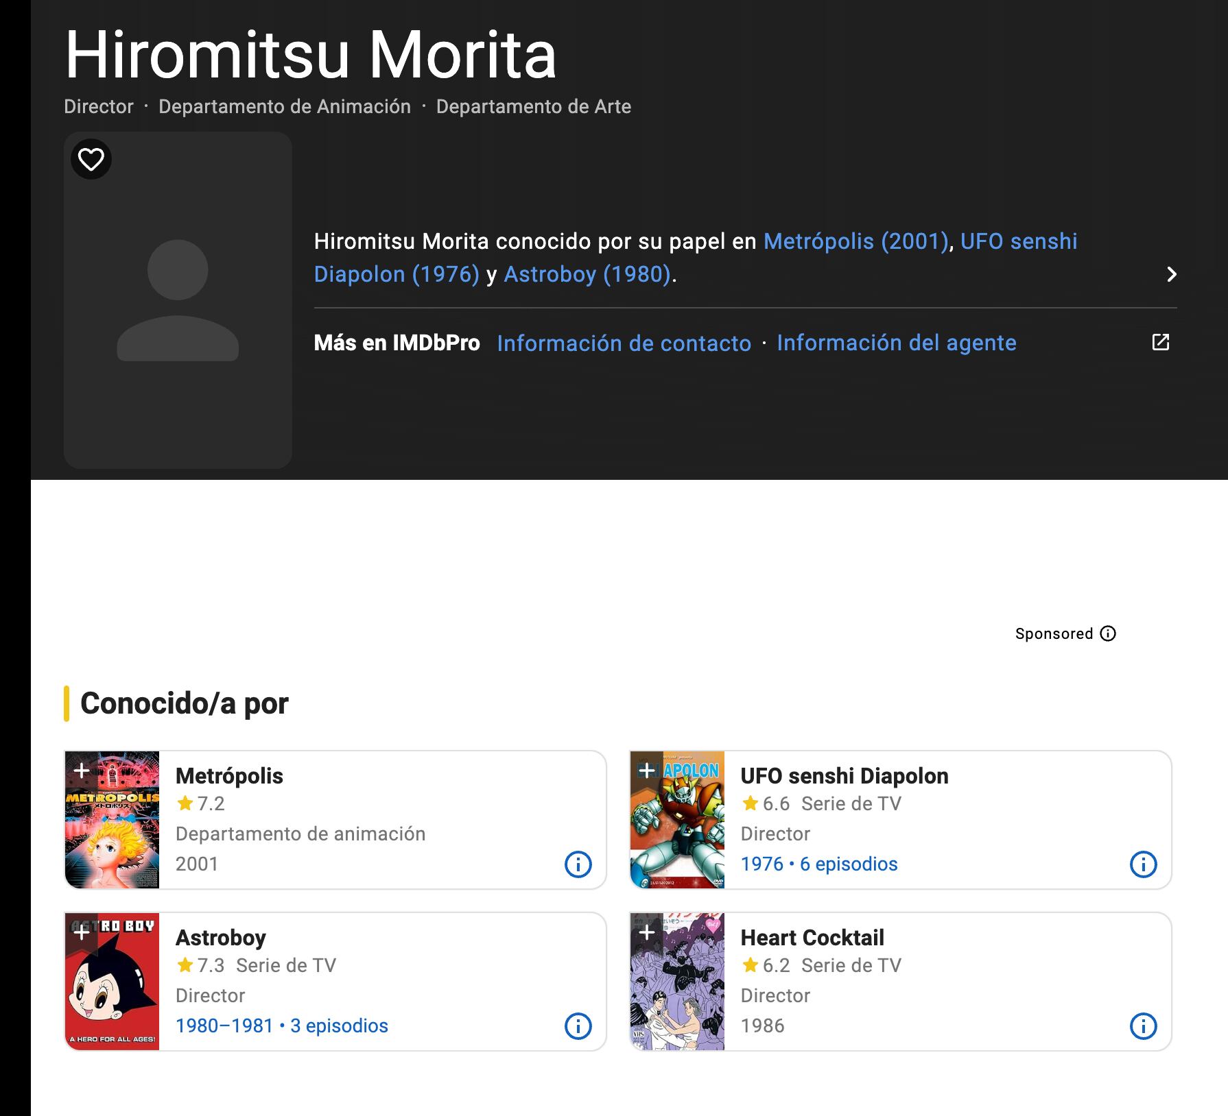Show info for UFO senshi Diapolon card
Screen dimensions: 1228x1116
pos(1144,864)
